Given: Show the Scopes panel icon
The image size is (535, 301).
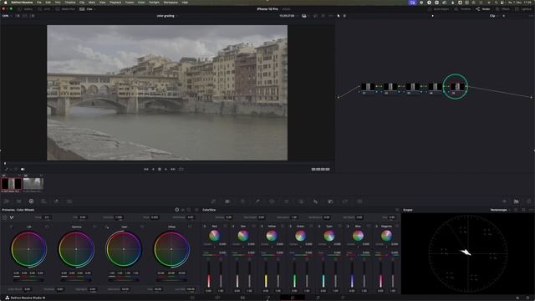Looking at the screenshot, I should [517, 202].
